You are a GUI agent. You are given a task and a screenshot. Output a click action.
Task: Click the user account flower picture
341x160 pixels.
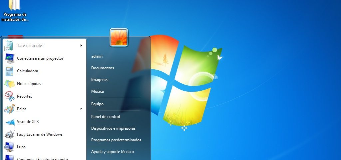[x=119, y=37]
